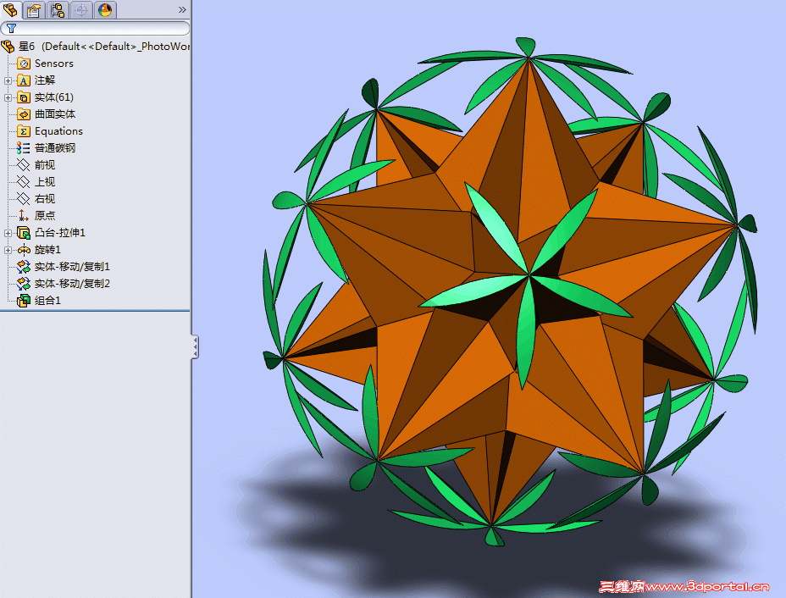Screen dimensions: 786x598
Task: Click the filter funnel icon
Action: point(11,28)
